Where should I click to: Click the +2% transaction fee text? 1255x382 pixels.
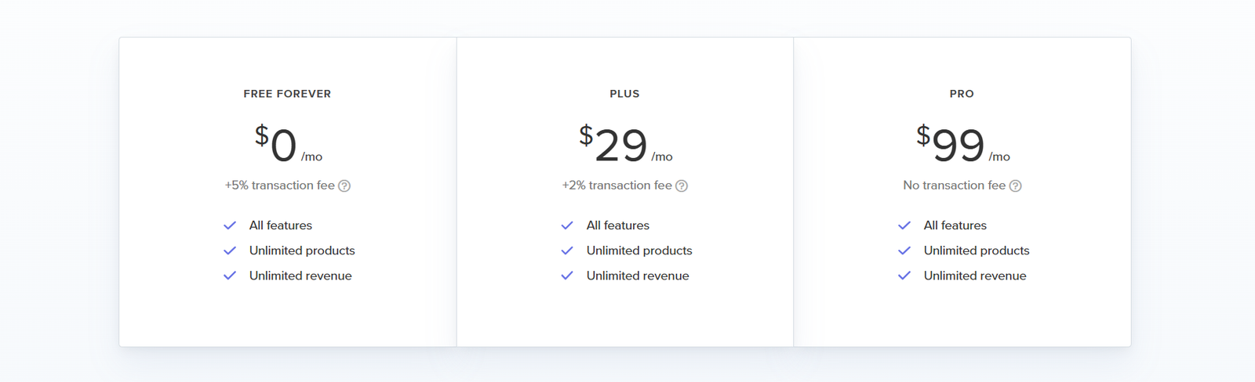click(x=617, y=186)
